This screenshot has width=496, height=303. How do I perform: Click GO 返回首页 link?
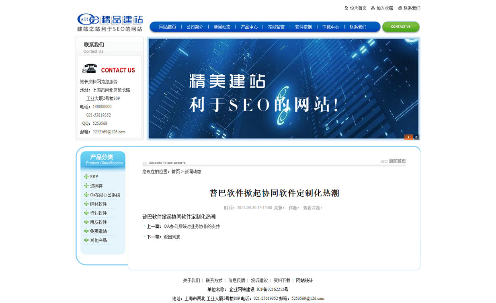(x=394, y=161)
